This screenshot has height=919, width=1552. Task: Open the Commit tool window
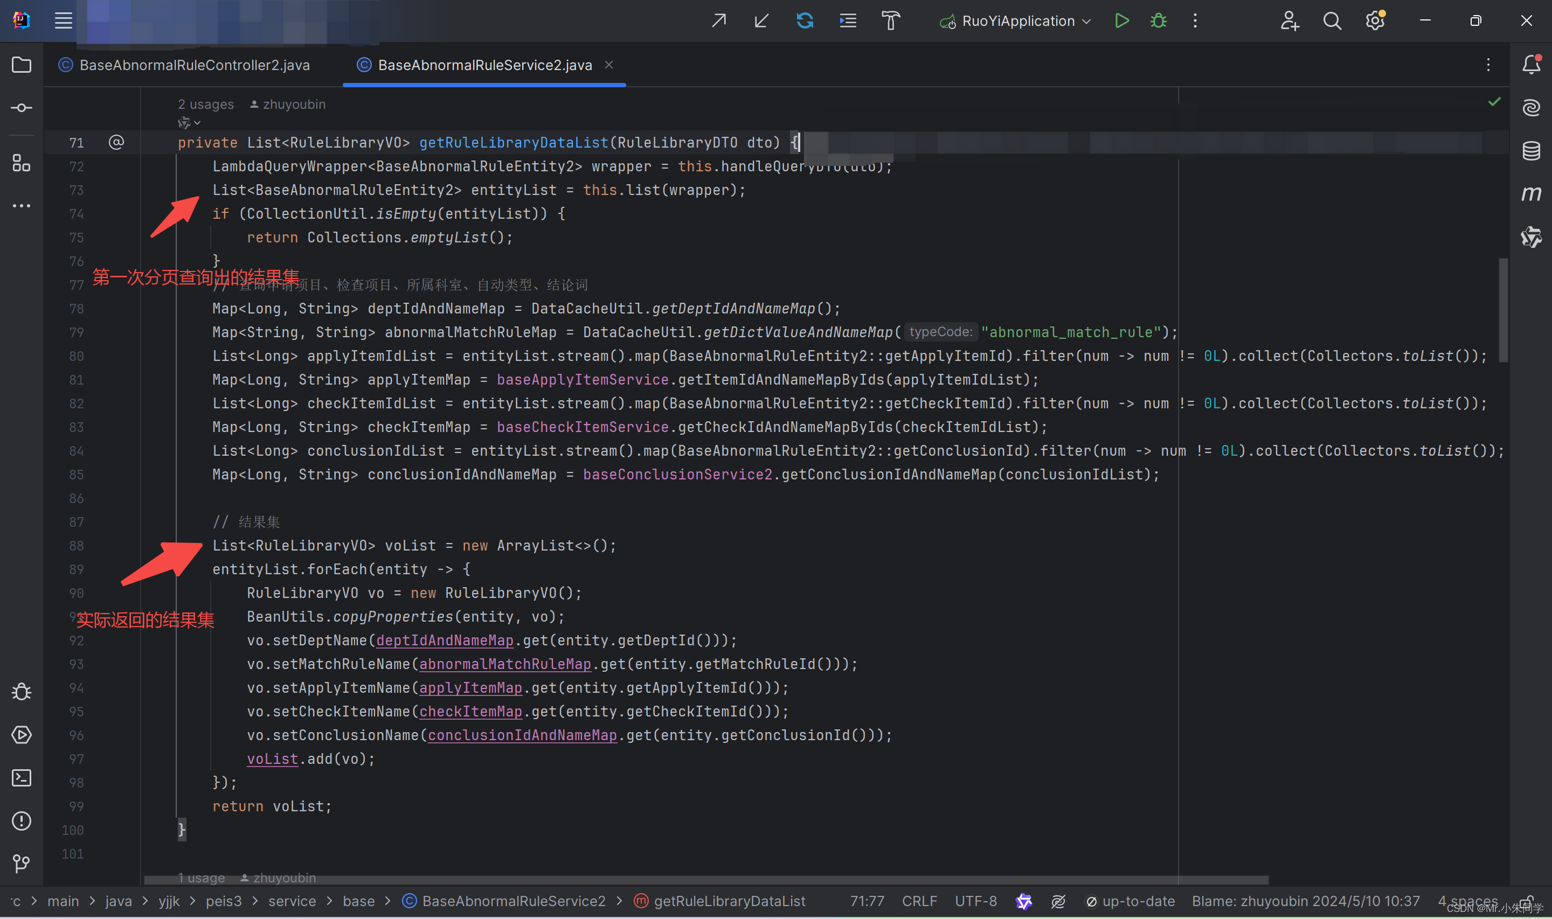21,108
